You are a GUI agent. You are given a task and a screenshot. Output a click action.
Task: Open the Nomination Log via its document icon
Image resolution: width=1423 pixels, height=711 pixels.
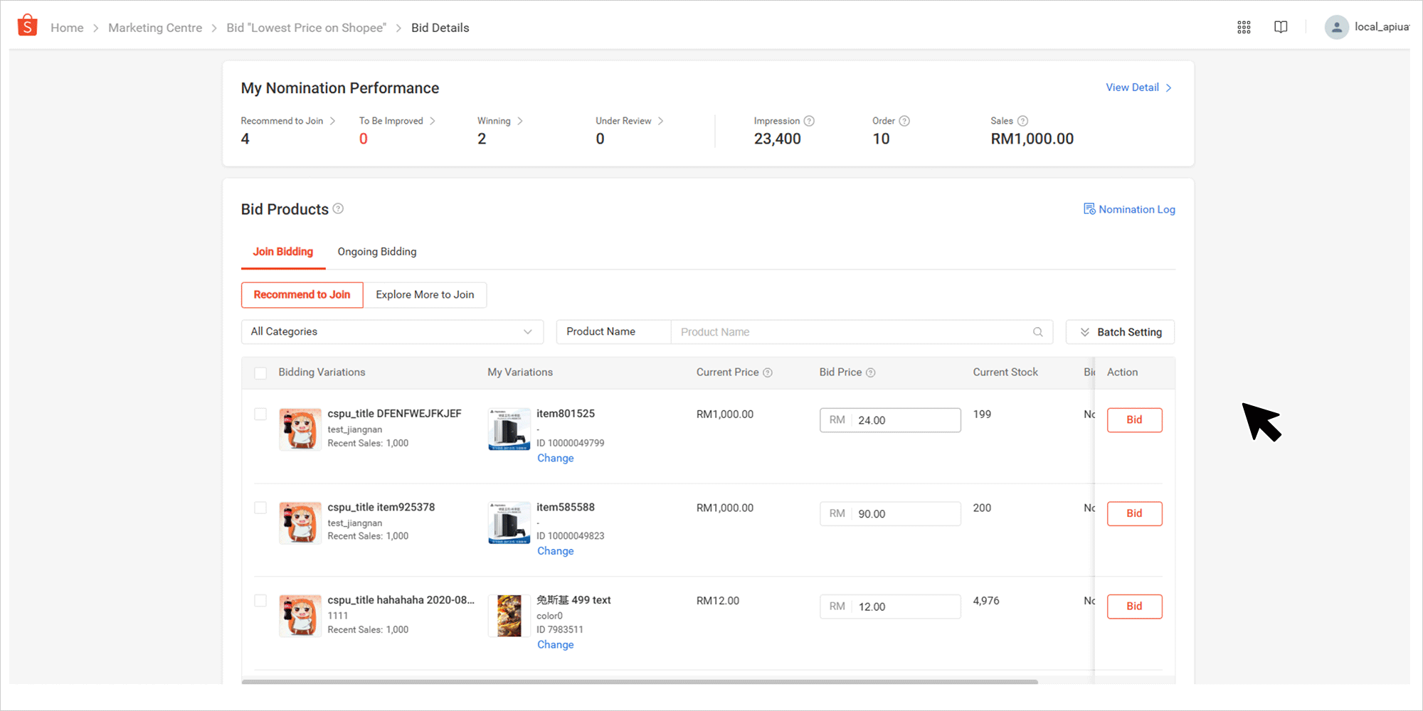click(1089, 208)
